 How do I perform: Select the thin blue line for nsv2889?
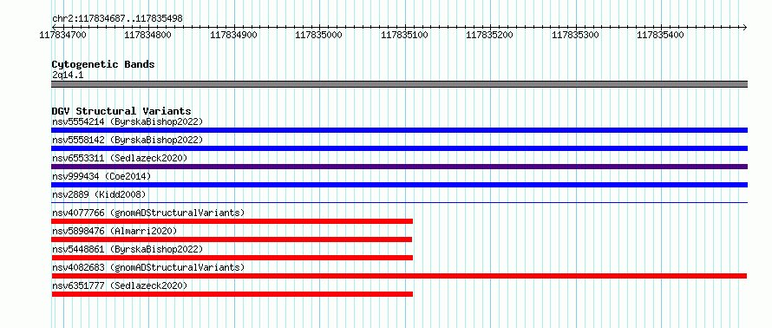coord(399,202)
